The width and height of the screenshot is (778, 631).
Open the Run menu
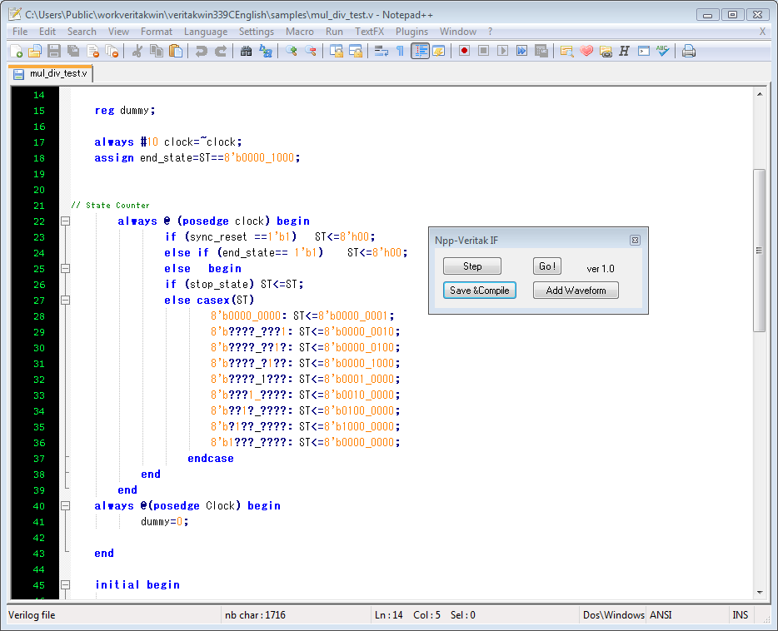[x=334, y=32]
